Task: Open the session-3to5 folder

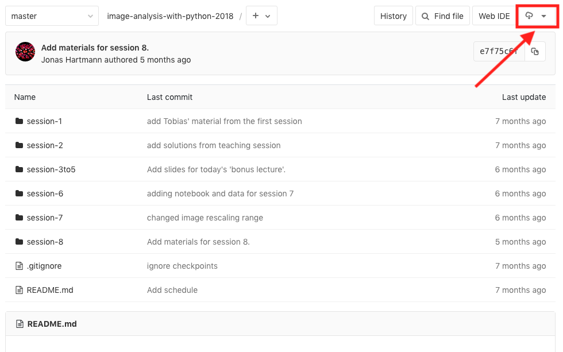Action: (x=51, y=169)
